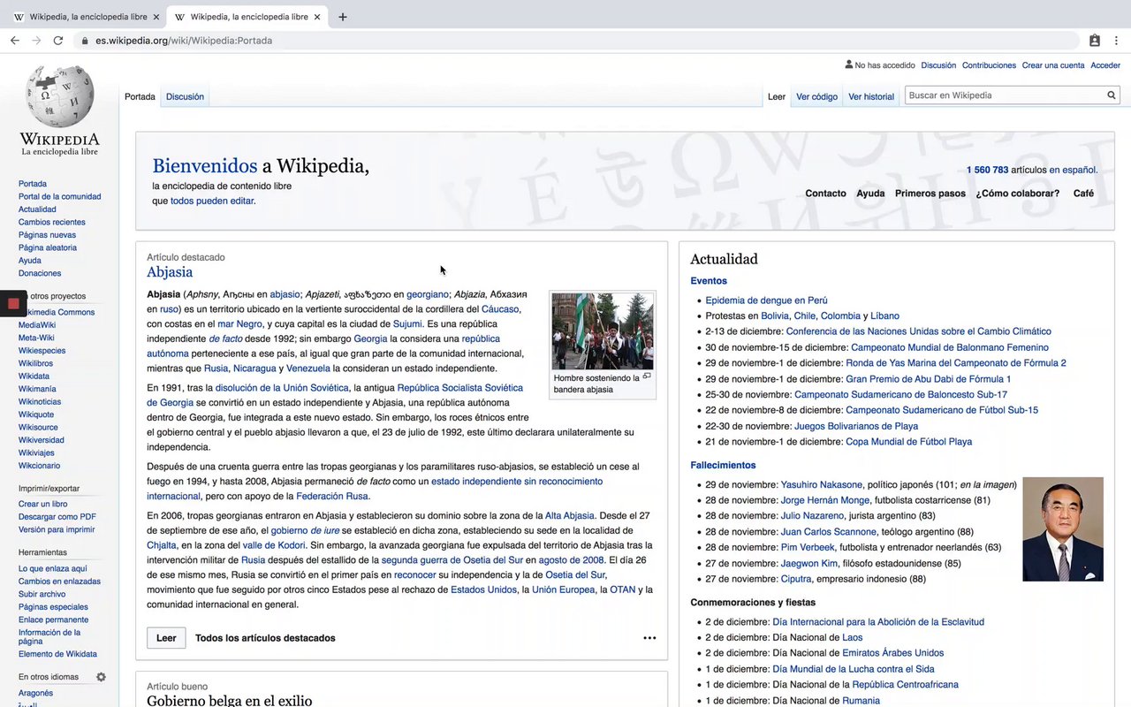The image size is (1131, 707).
Task: Select the Leer view tab
Action: [777, 96]
